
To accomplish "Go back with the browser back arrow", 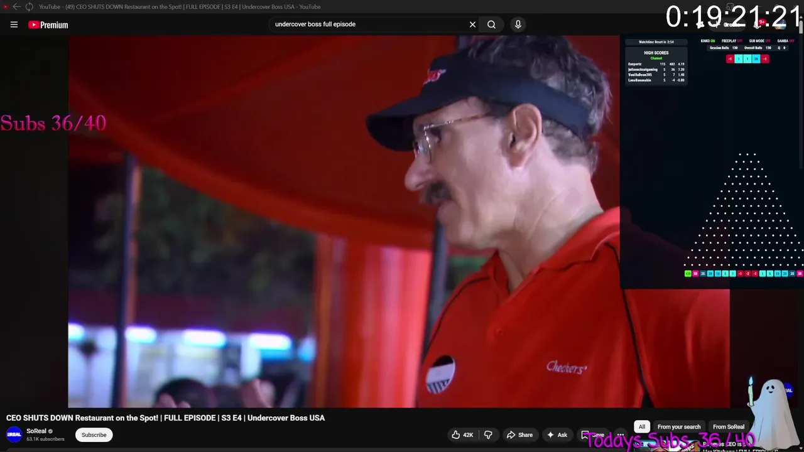I will tap(16, 7).
